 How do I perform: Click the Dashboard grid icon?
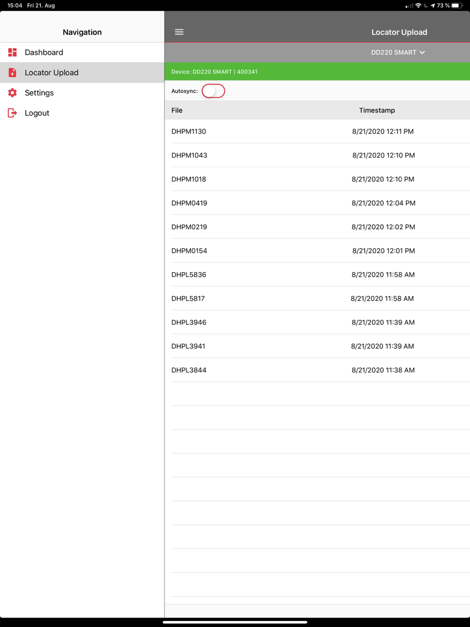[x=13, y=52]
